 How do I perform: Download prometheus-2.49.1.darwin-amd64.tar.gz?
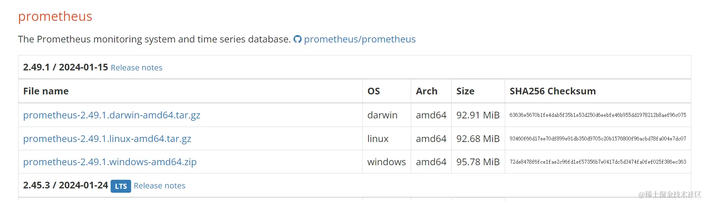tap(111, 115)
